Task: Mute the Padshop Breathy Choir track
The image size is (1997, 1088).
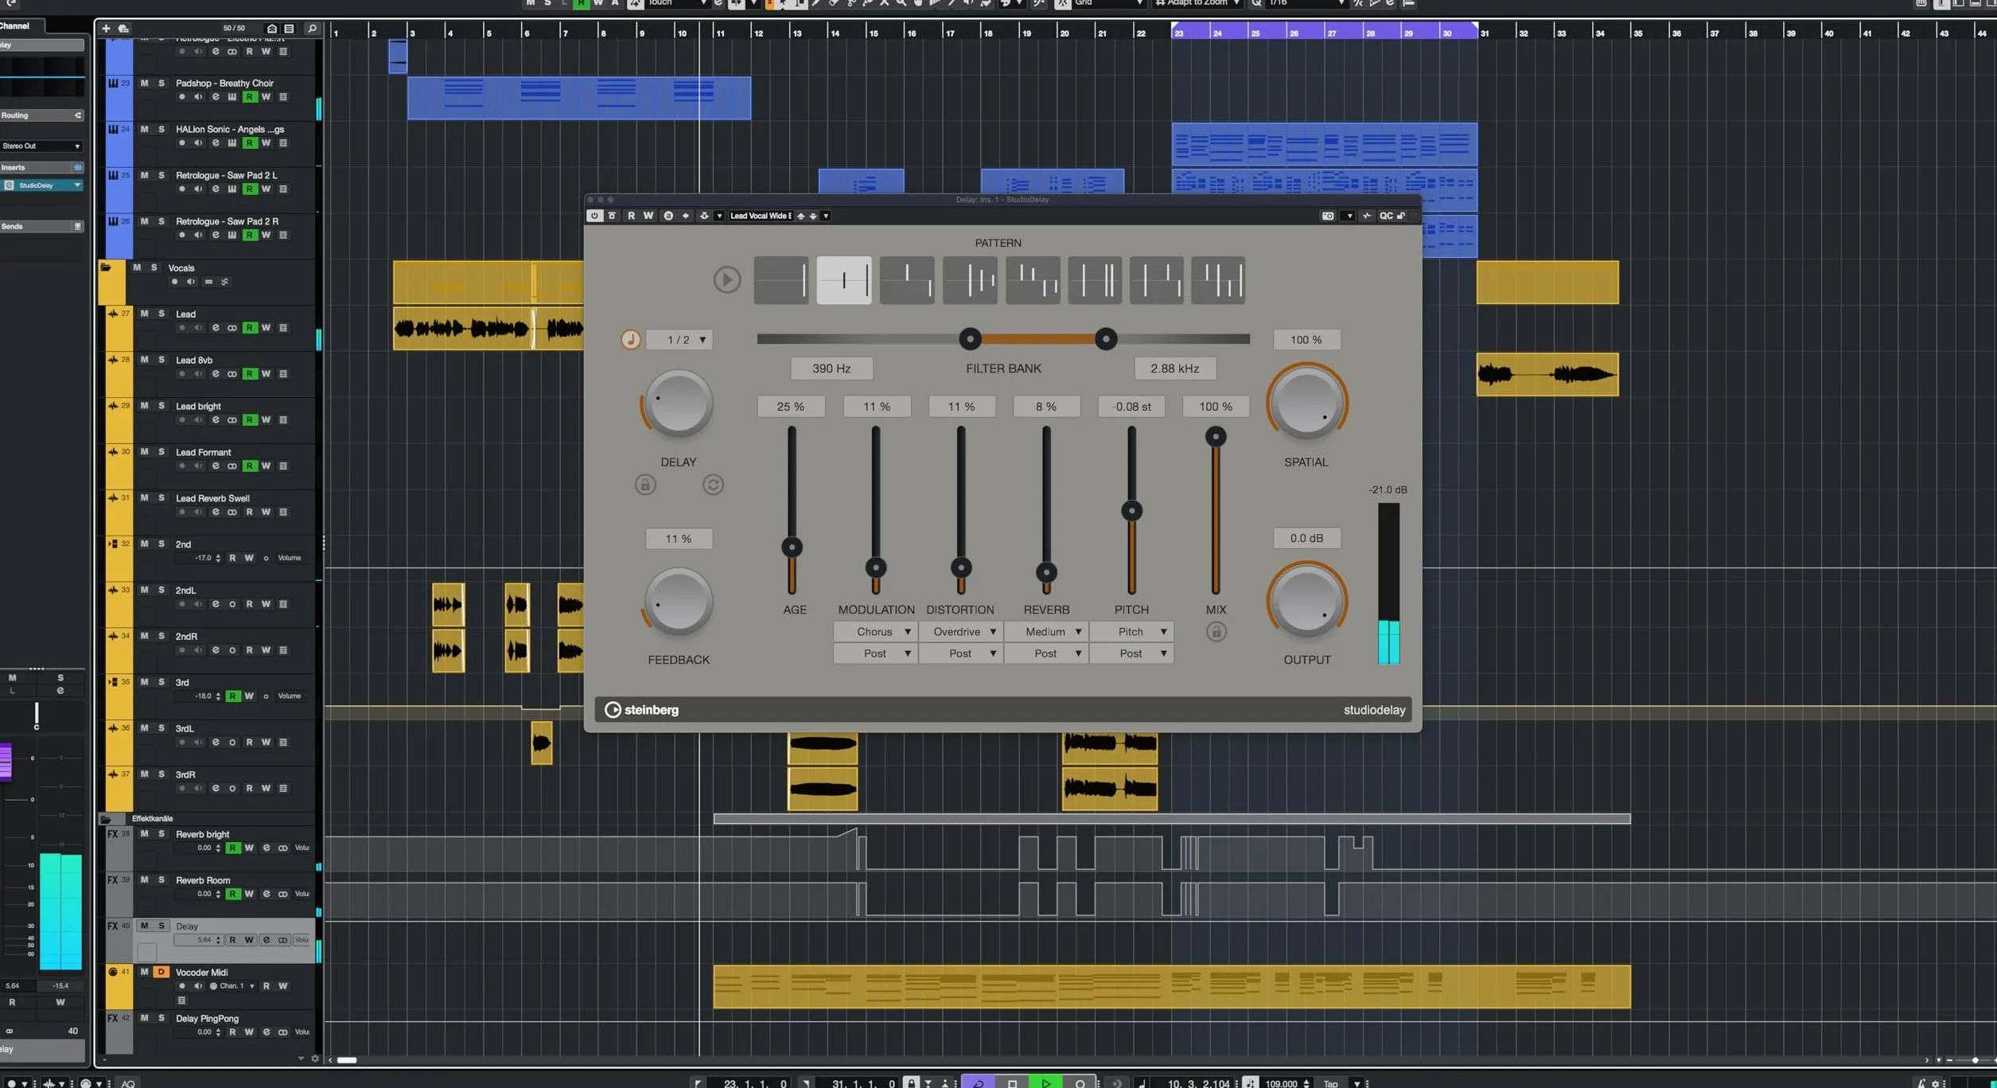Action: [144, 83]
